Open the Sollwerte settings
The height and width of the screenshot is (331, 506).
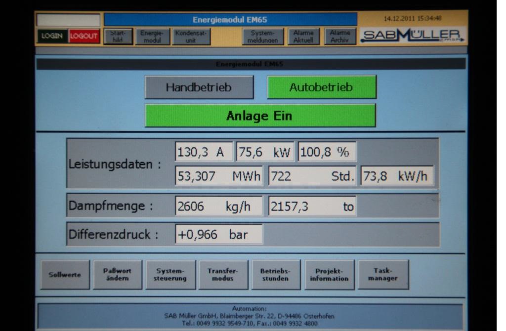[x=65, y=275]
